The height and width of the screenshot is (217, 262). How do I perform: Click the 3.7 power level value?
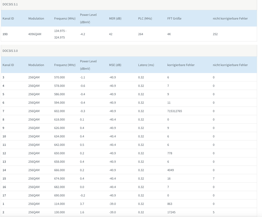(82, 204)
